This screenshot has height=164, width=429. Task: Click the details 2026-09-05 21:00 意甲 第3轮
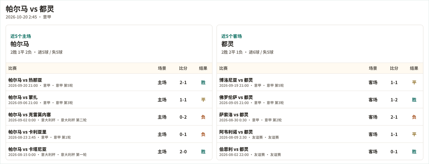point(251,103)
